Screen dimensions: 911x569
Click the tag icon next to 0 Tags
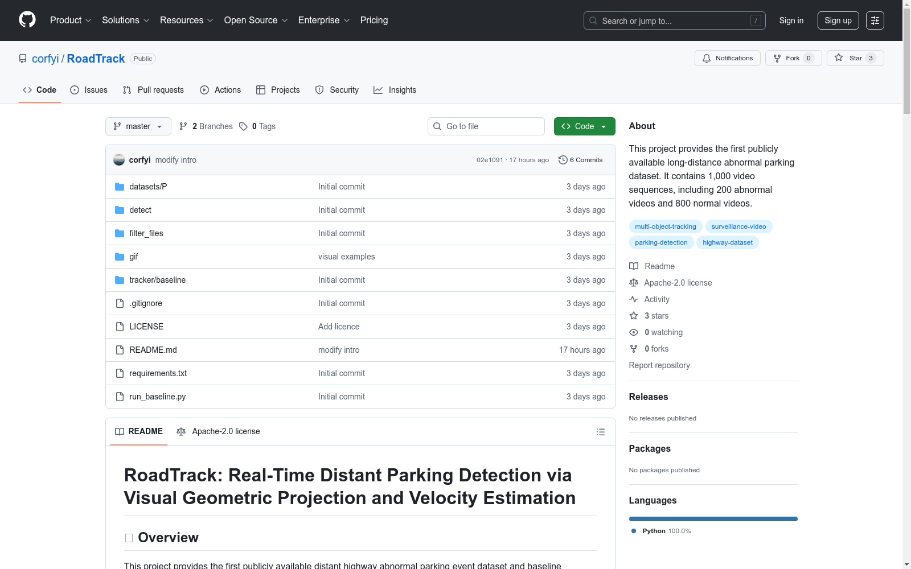(x=243, y=126)
